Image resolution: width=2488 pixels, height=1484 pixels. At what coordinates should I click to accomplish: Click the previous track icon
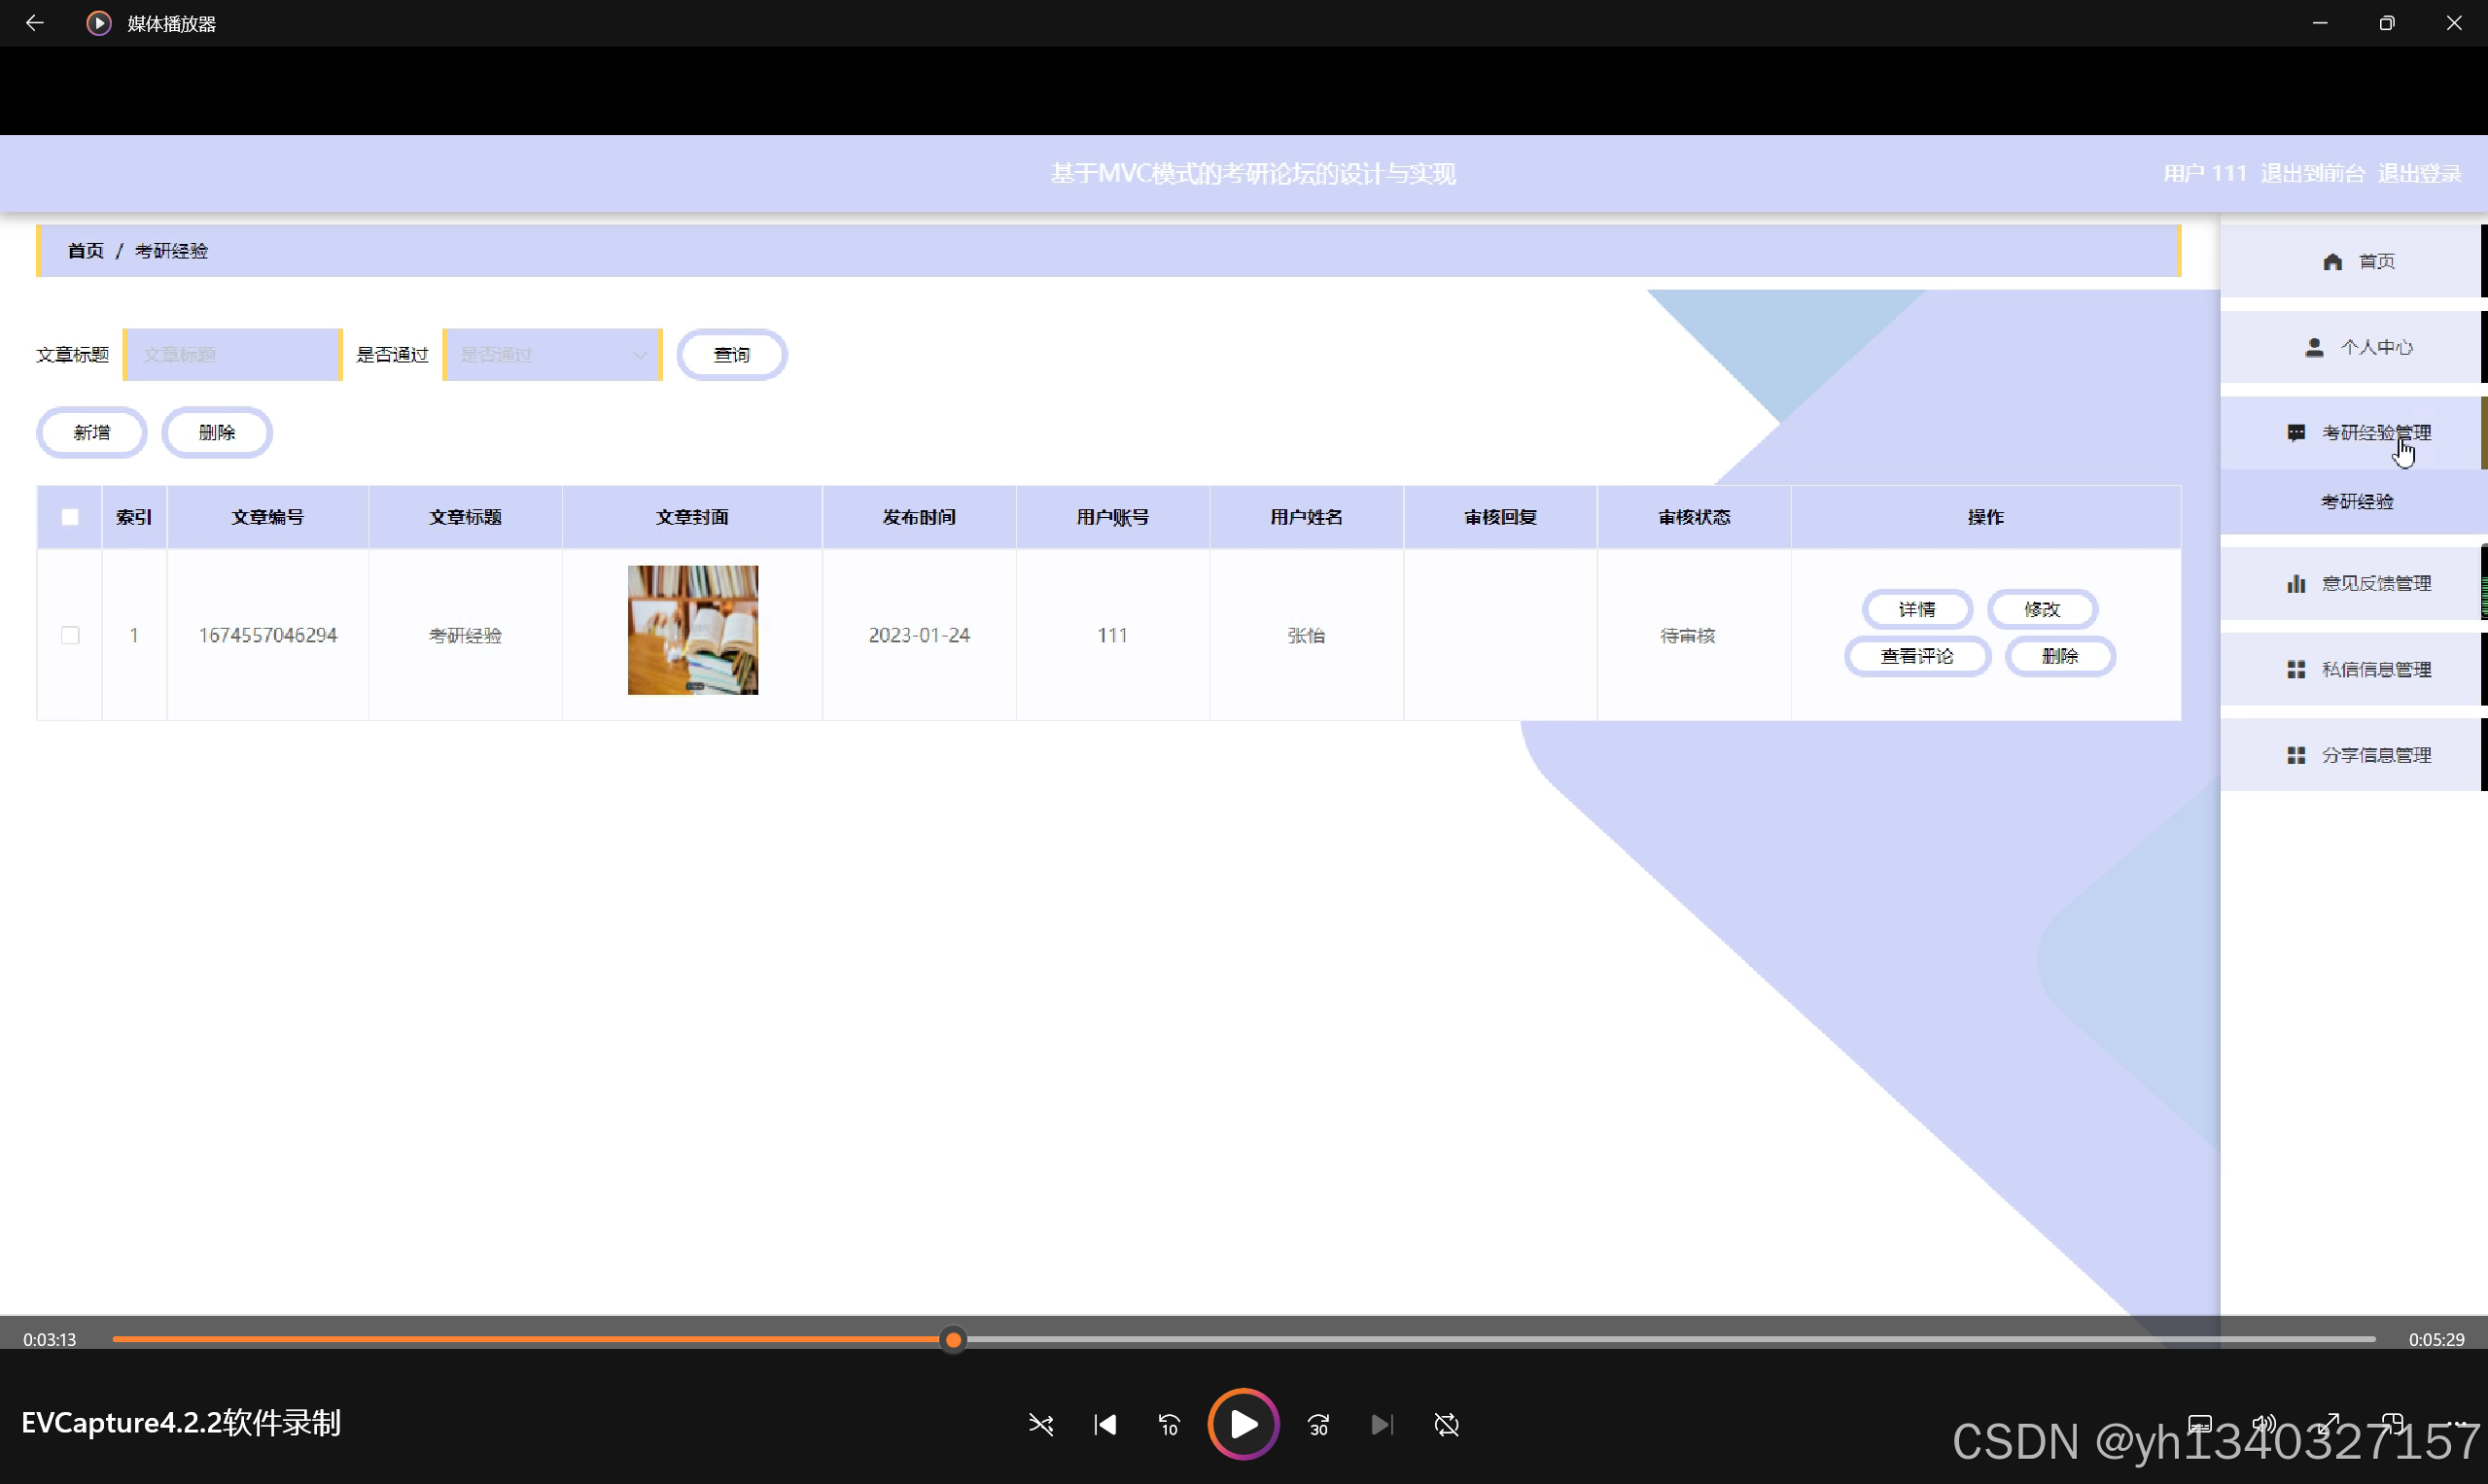[1104, 1424]
